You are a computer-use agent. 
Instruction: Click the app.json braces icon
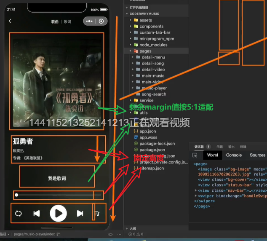click(x=136, y=131)
